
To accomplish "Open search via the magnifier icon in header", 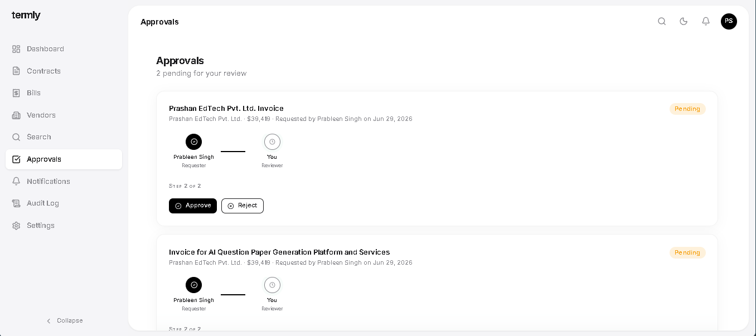I will coord(662,22).
